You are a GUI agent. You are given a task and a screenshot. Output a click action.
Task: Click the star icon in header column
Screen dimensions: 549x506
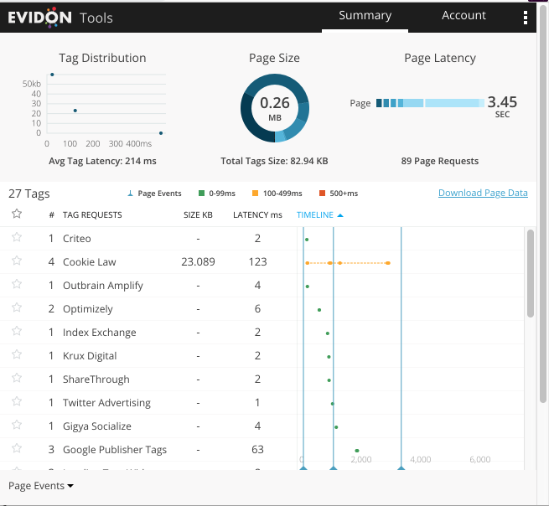point(16,214)
